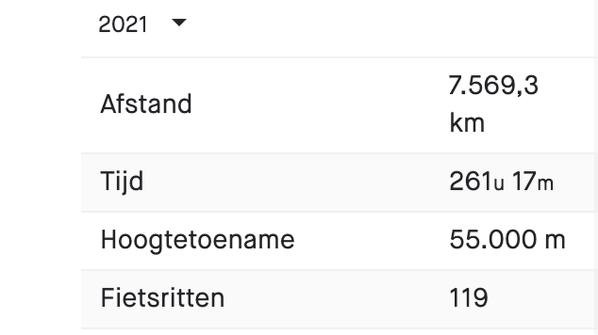598x335 pixels.
Task: Select the Tijd row label
Action: click(122, 182)
